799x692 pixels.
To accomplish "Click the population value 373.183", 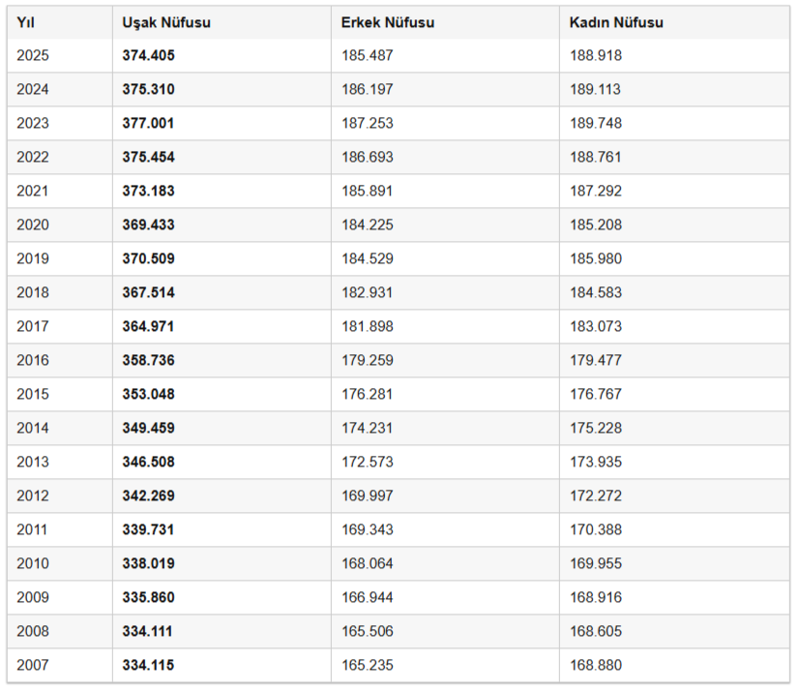I will pyautogui.click(x=148, y=191).
